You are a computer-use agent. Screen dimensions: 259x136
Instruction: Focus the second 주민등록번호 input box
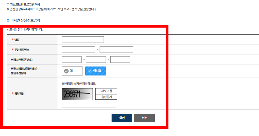(116, 50)
